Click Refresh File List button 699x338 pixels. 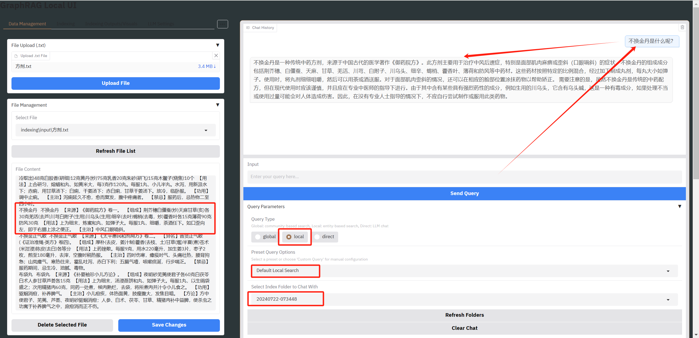[116, 151]
